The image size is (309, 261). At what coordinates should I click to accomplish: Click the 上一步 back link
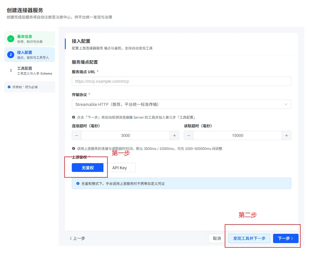click(77, 238)
